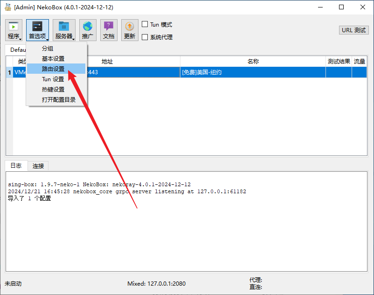The width and height of the screenshot is (374, 295).
Task: Maximize the NekoBox window
Action: click(341, 7)
